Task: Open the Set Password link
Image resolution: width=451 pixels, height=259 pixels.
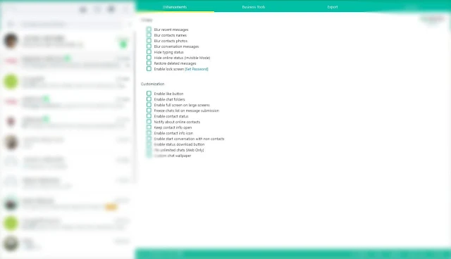Action: coord(197,69)
